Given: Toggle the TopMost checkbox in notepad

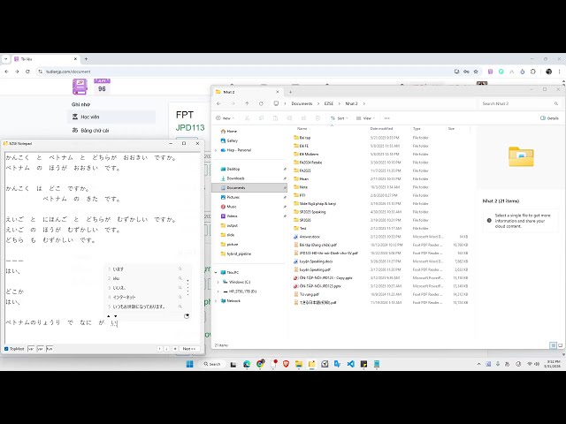Looking at the screenshot, I should coord(6,349).
